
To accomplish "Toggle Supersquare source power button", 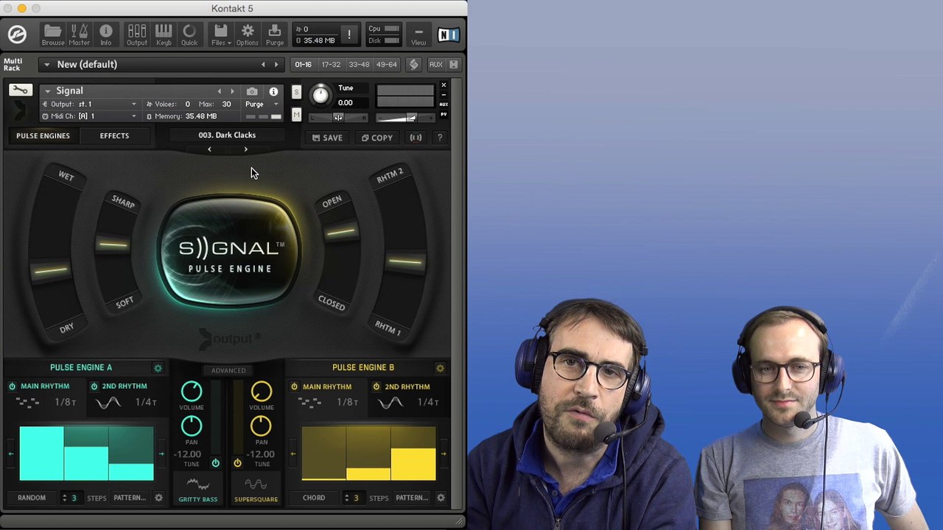I will pyautogui.click(x=237, y=463).
